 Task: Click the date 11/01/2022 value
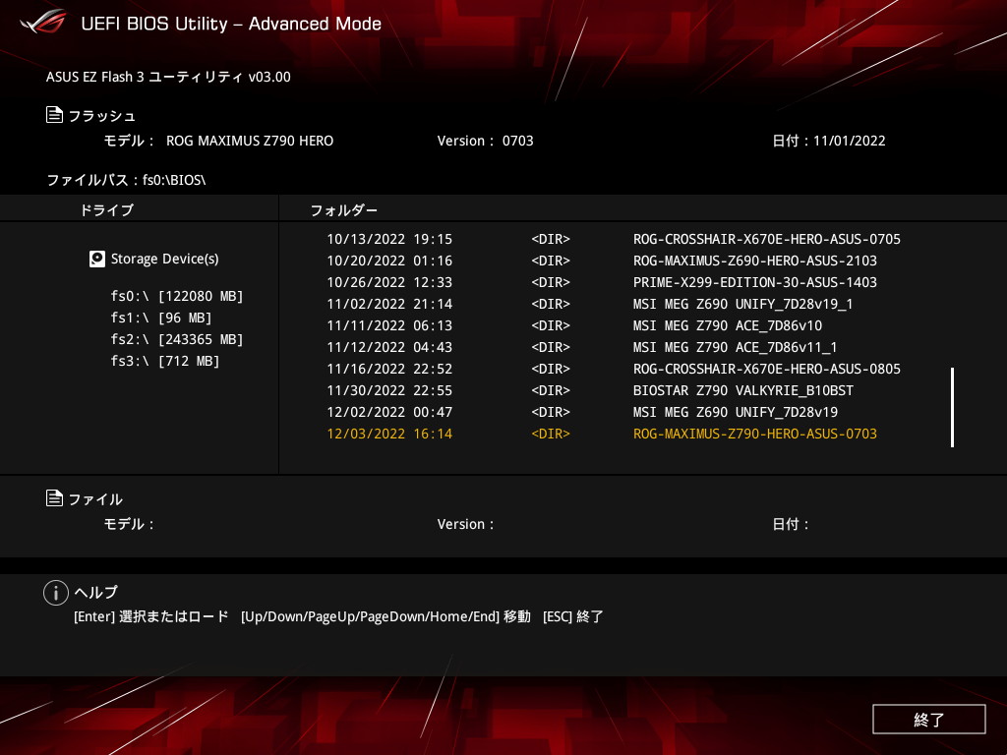[x=849, y=141]
